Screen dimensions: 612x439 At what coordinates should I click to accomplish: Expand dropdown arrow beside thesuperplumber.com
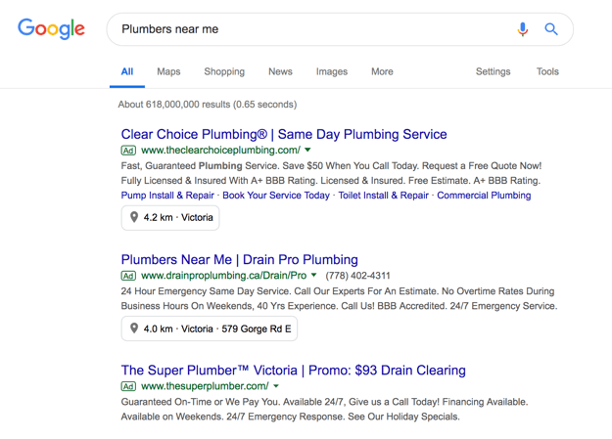coord(276,386)
